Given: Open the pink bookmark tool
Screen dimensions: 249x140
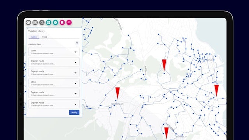Looking at the screenshot, I should click(62, 23).
